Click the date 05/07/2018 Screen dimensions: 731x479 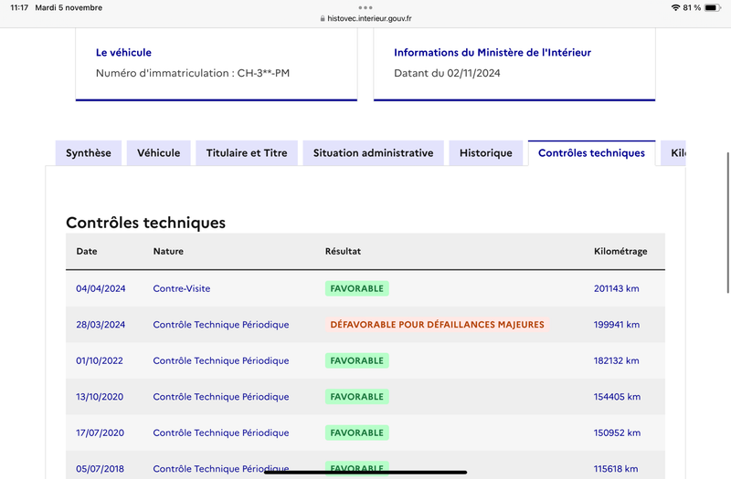tap(101, 469)
